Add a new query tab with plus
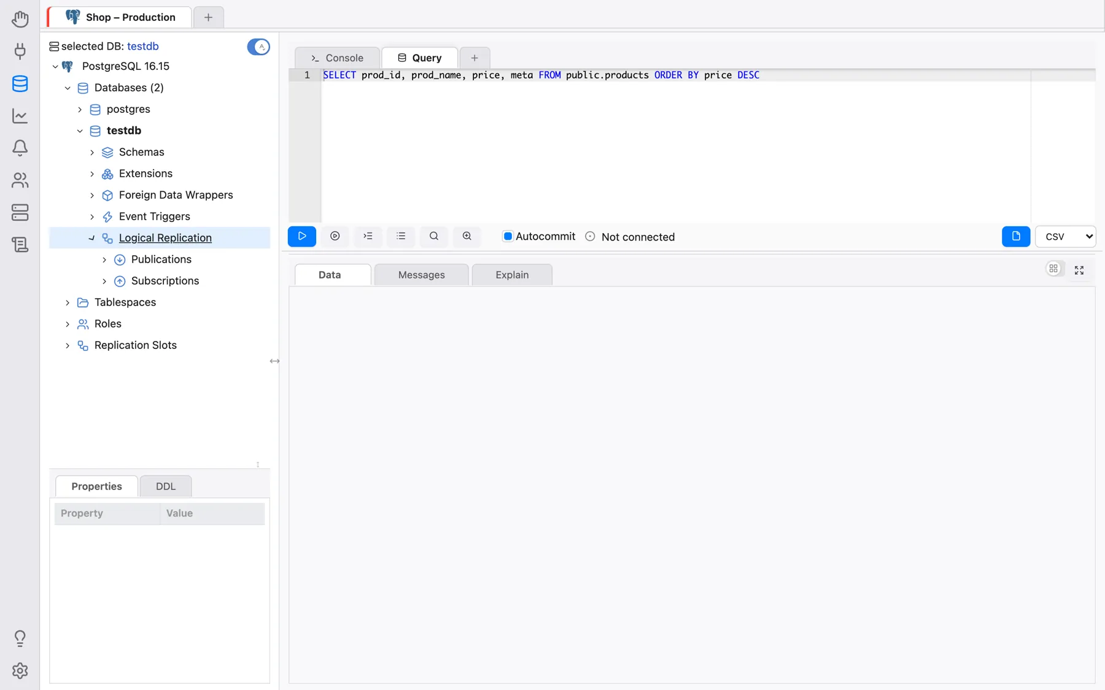 pos(475,58)
